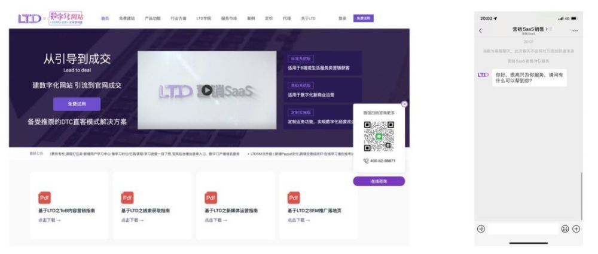Click the Pdf icon for SEM推广落地页
The image size is (598, 254).
[x=294, y=198]
